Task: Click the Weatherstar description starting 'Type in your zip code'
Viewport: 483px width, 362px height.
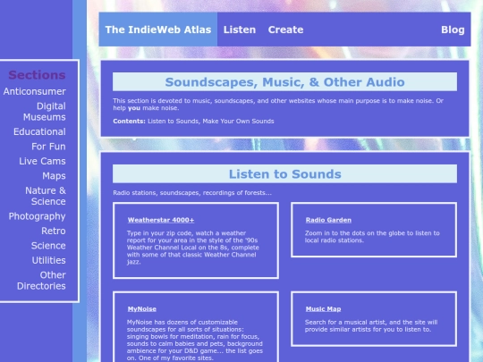Action: click(x=193, y=248)
